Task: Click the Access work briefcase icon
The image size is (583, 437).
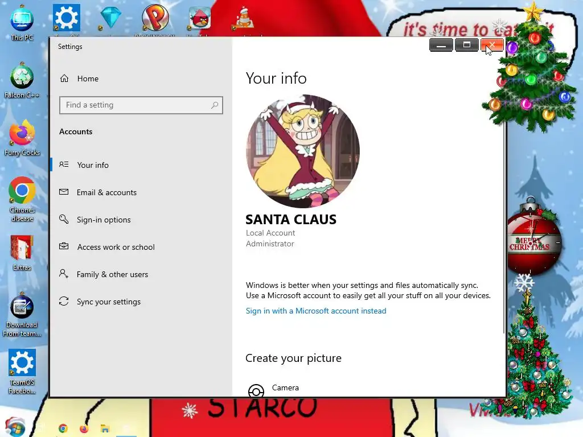Action: click(x=64, y=246)
